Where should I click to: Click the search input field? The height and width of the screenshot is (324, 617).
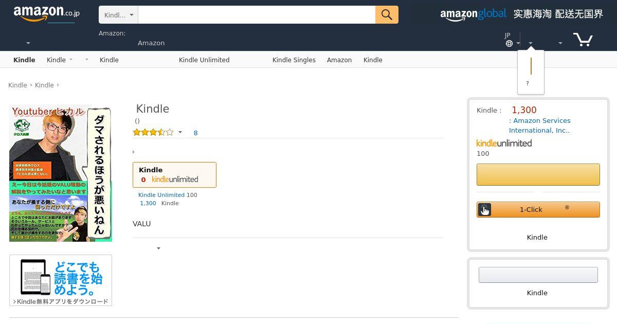pos(257,15)
